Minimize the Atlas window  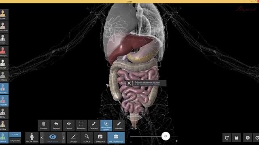click(252, 2)
